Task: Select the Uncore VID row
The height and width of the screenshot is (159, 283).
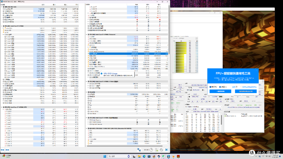Action: 41,30
